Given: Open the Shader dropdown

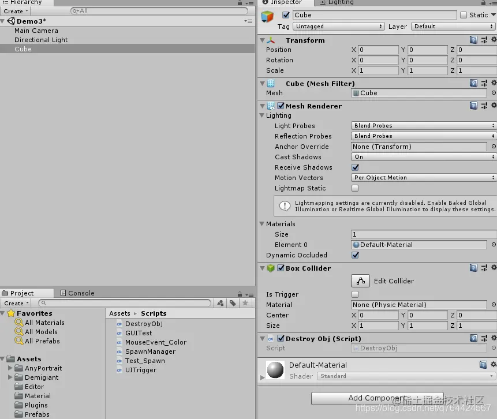Looking at the screenshot, I should 406,376.
